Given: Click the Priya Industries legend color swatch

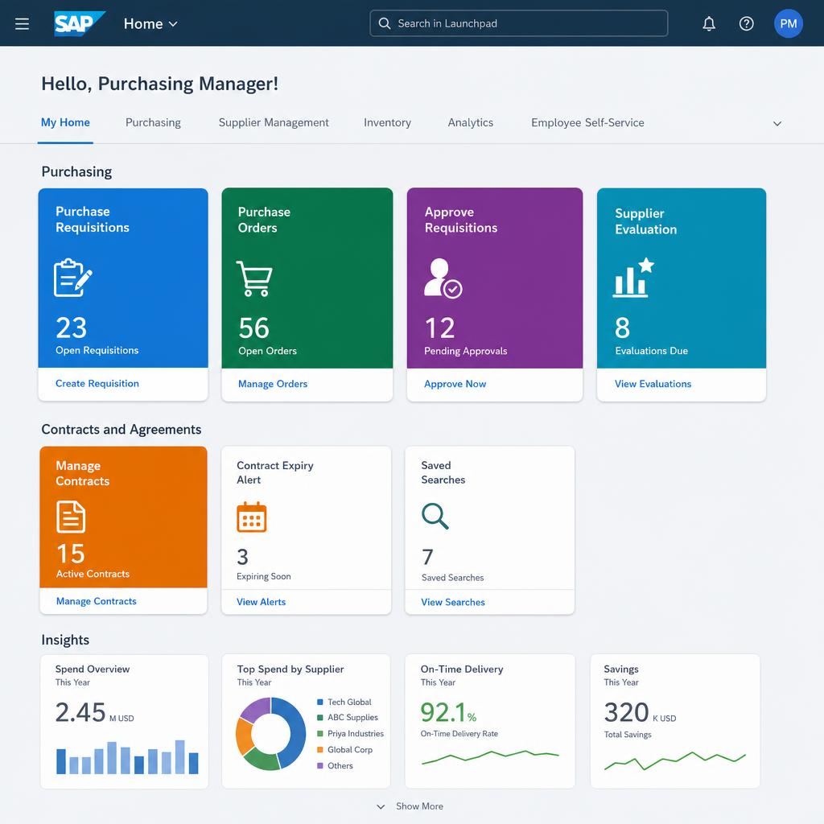Looking at the screenshot, I should point(320,734).
